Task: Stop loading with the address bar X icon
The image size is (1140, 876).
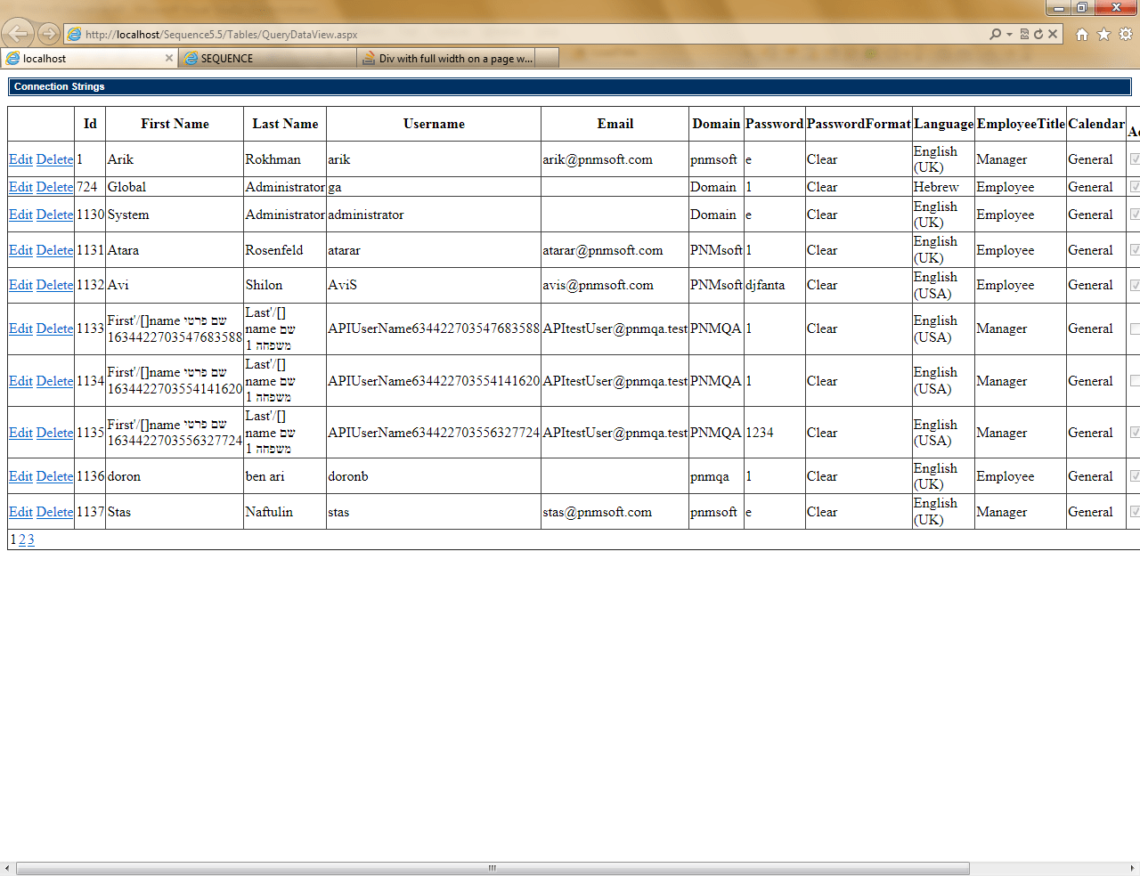Action: (1053, 34)
